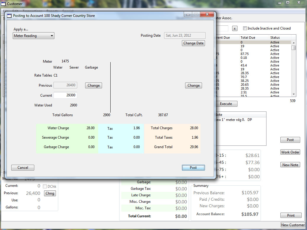This screenshot has width=307, height=230.
Task: Click the Execute button in Customer window
Action: coord(226,104)
